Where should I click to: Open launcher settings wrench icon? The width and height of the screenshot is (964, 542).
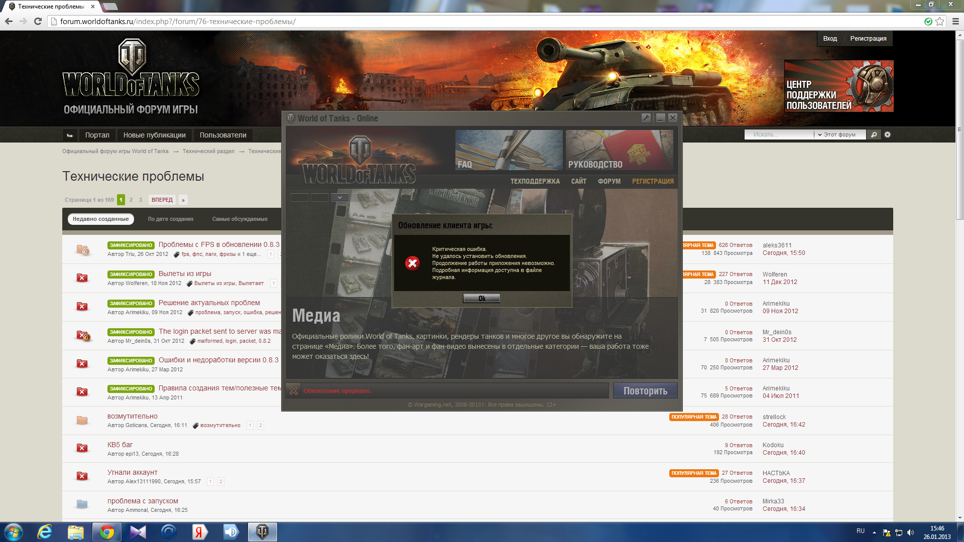coord(646,118)
